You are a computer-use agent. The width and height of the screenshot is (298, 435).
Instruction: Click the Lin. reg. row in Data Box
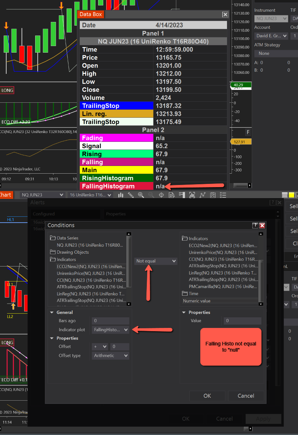(153, 114)
